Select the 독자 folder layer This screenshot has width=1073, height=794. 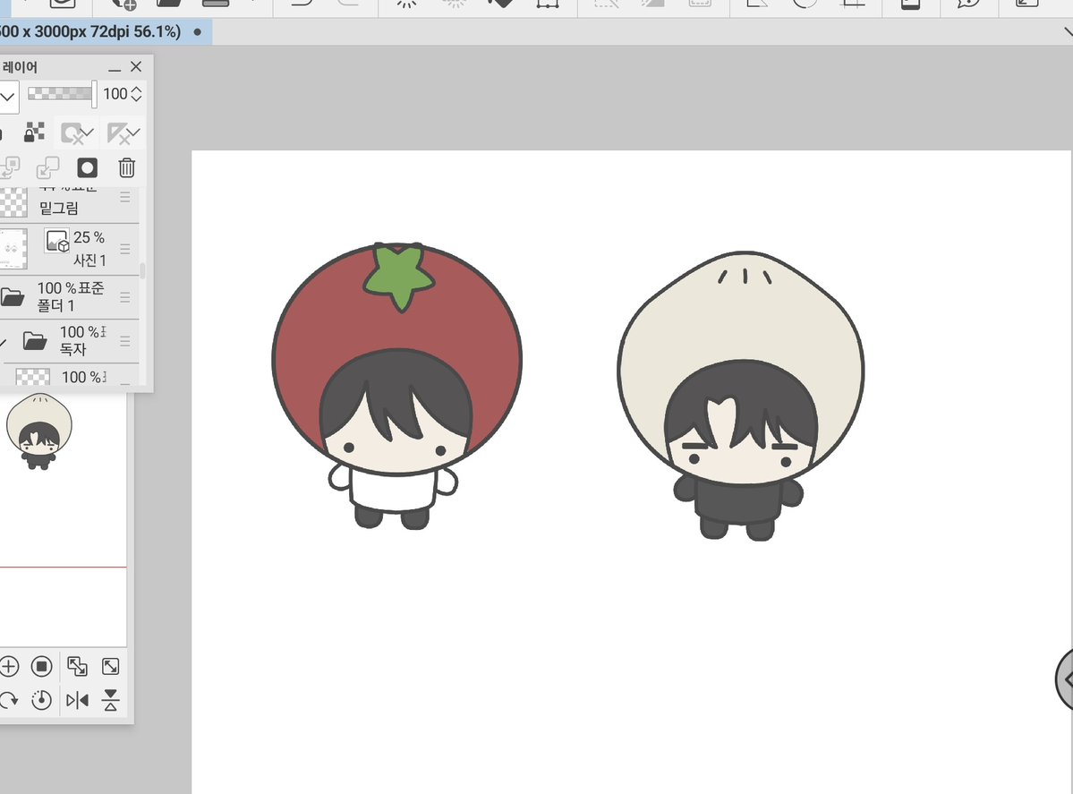click(68, 340)
